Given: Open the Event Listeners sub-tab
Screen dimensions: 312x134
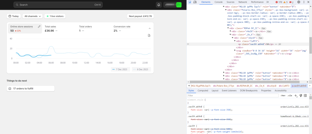Looking at the screenshot, I should (229, 90).
